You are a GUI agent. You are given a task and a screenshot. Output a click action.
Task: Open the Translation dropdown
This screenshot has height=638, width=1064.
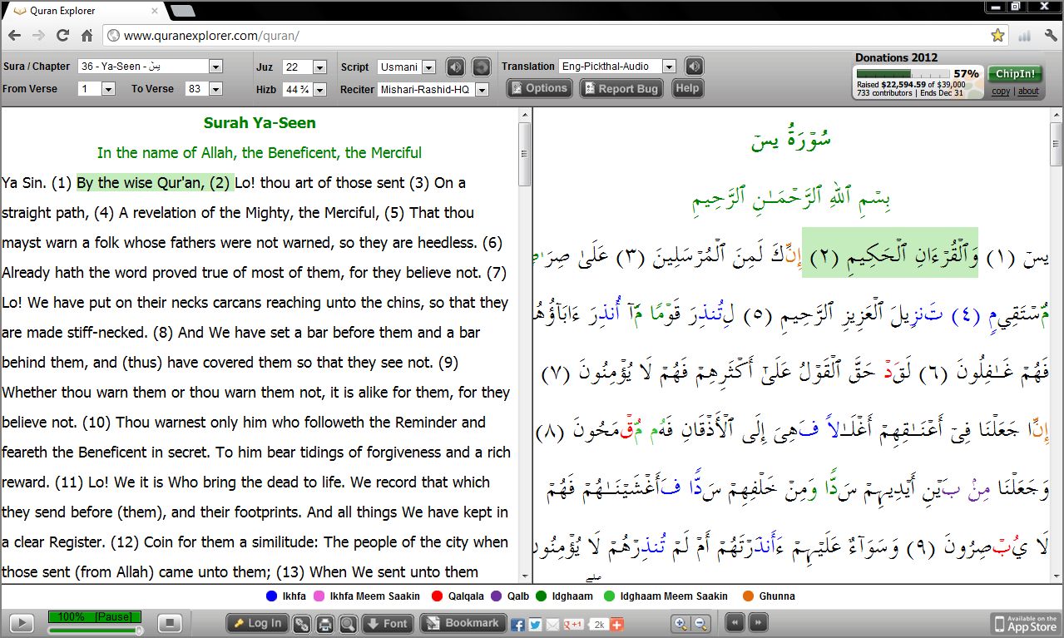(669, 67)
